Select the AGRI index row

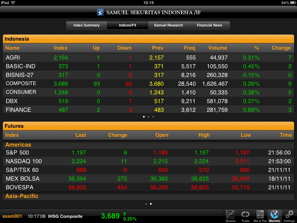click(148, 57)
